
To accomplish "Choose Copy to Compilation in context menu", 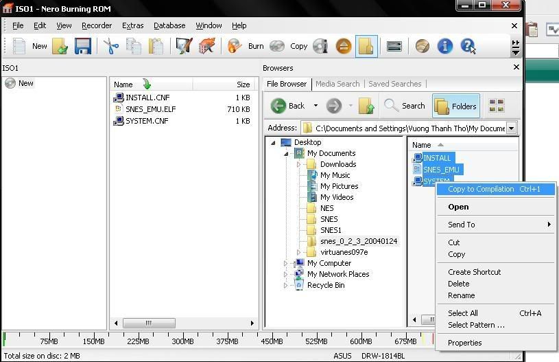I will (495, 189).
